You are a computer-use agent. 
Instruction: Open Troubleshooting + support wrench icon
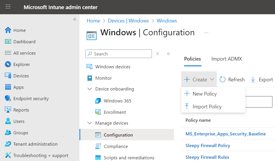8,155
